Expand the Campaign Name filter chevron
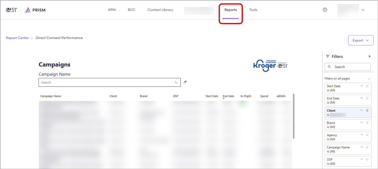The width and height of the screenshot is (378, 169). coord(362,147)
